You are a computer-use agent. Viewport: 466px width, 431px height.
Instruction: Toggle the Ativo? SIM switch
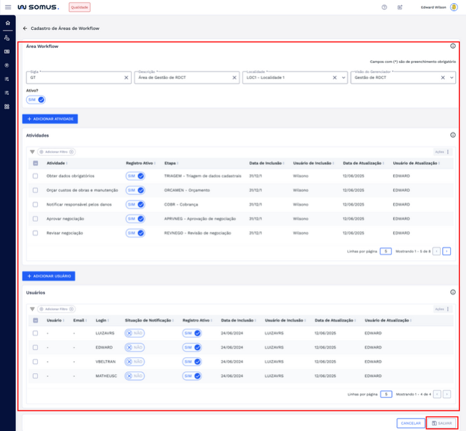click(x=36, y=100)
